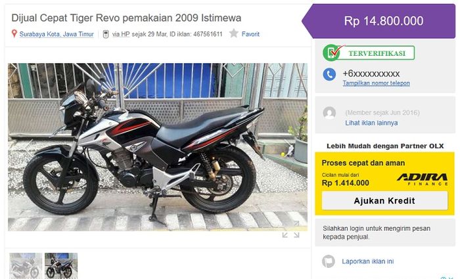
Task: Click the blue phone call icon
Action: coord(329,74)
